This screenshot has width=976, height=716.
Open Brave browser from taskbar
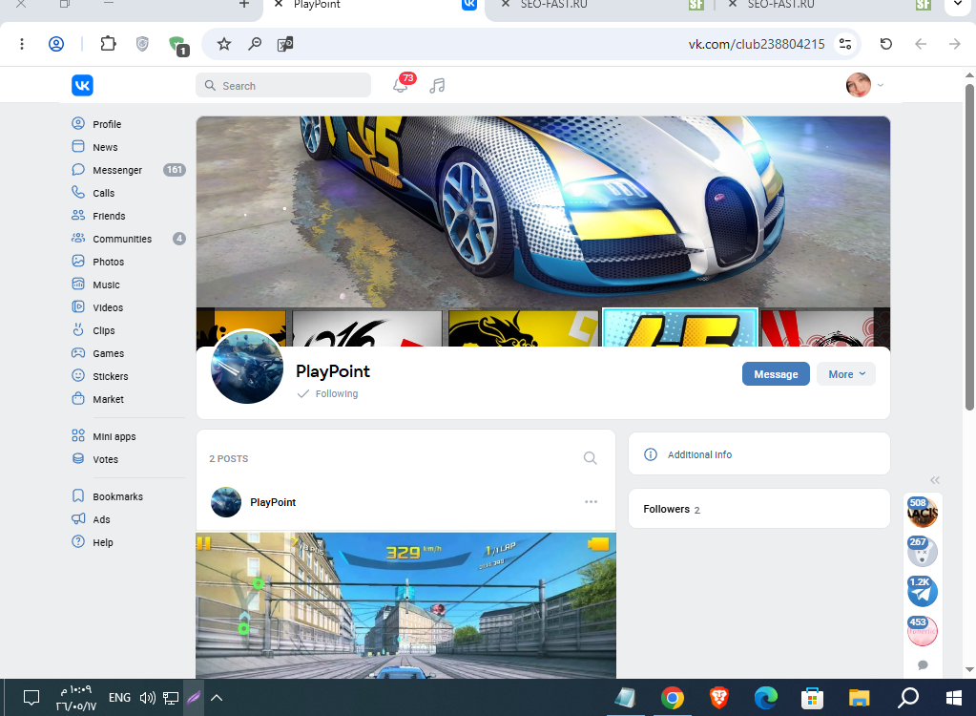[719, 698]
